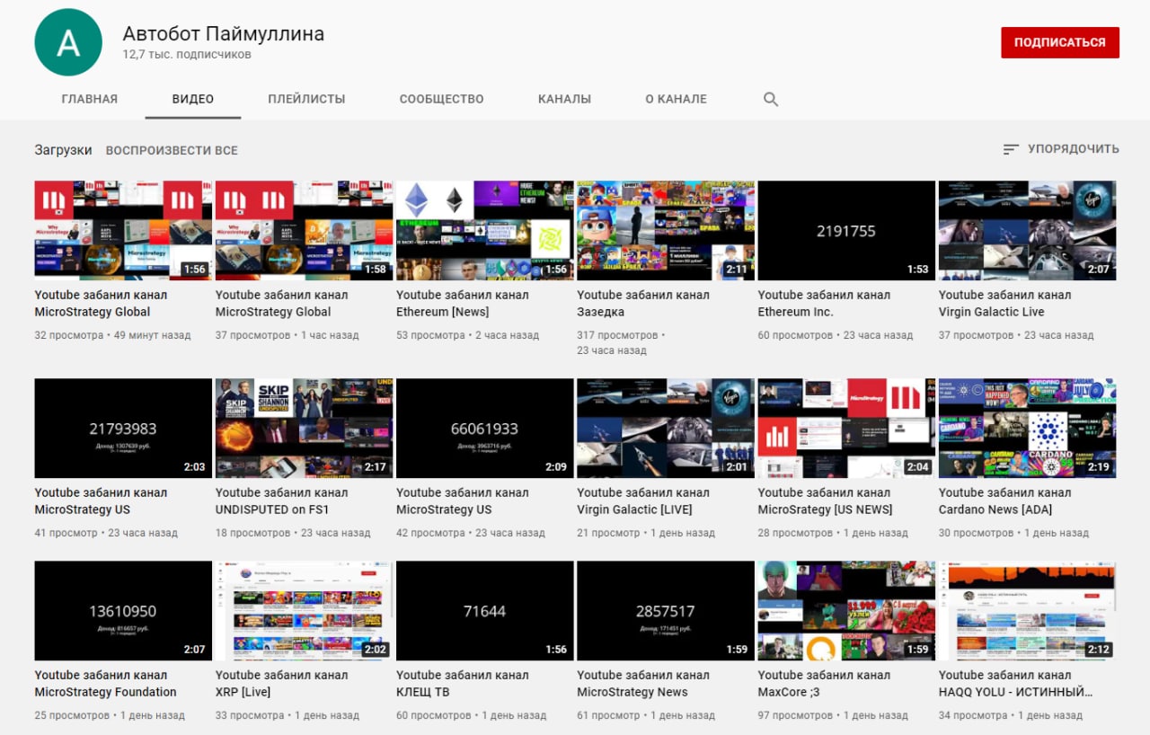The image size is (1150, 735).
Task: Go to the СООБЩЕСТВО tab
Action: 442,99
